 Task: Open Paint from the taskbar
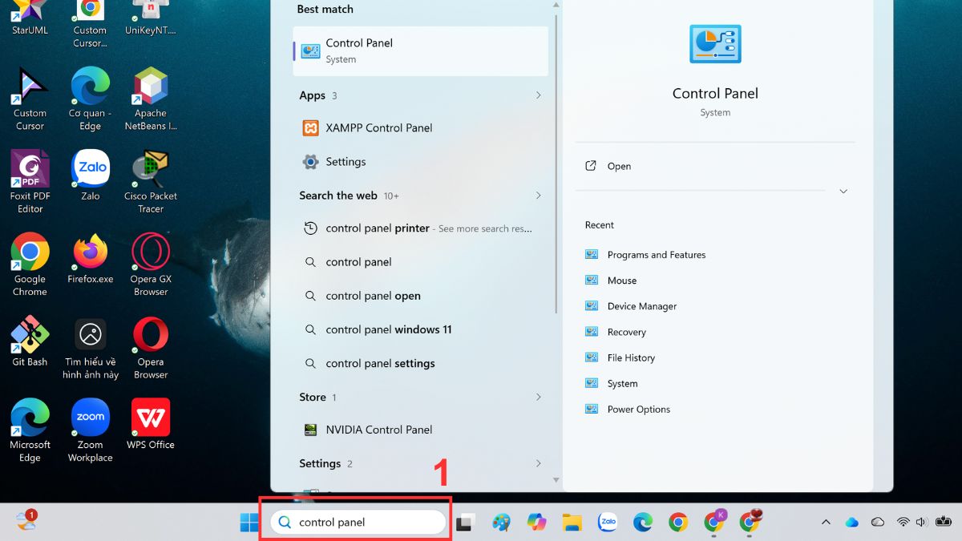tap(501, 523)
